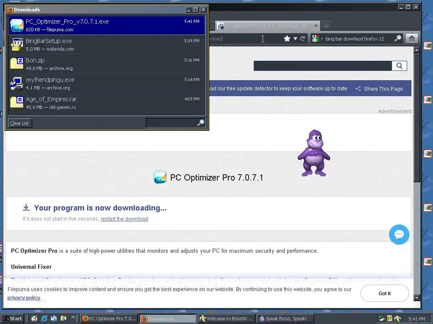The height and width of the screenshot is (324, 433).
Task: Click the '49.8 MB — archive.org' text
Action: 49,68
